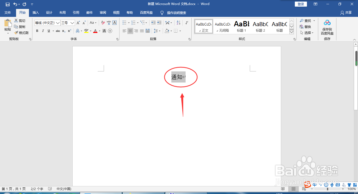Image resolution: width=358 pixels, height=194 pixels.
Task: Expand the borders dropdown arrow
Action: point(180,31)
